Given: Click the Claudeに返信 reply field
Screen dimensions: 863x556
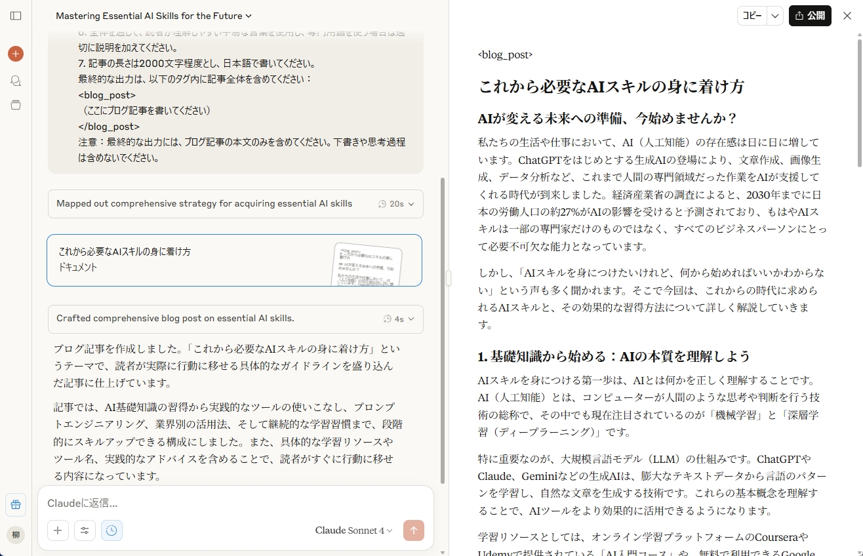Looking at the screenshot, I should [197, 503].
